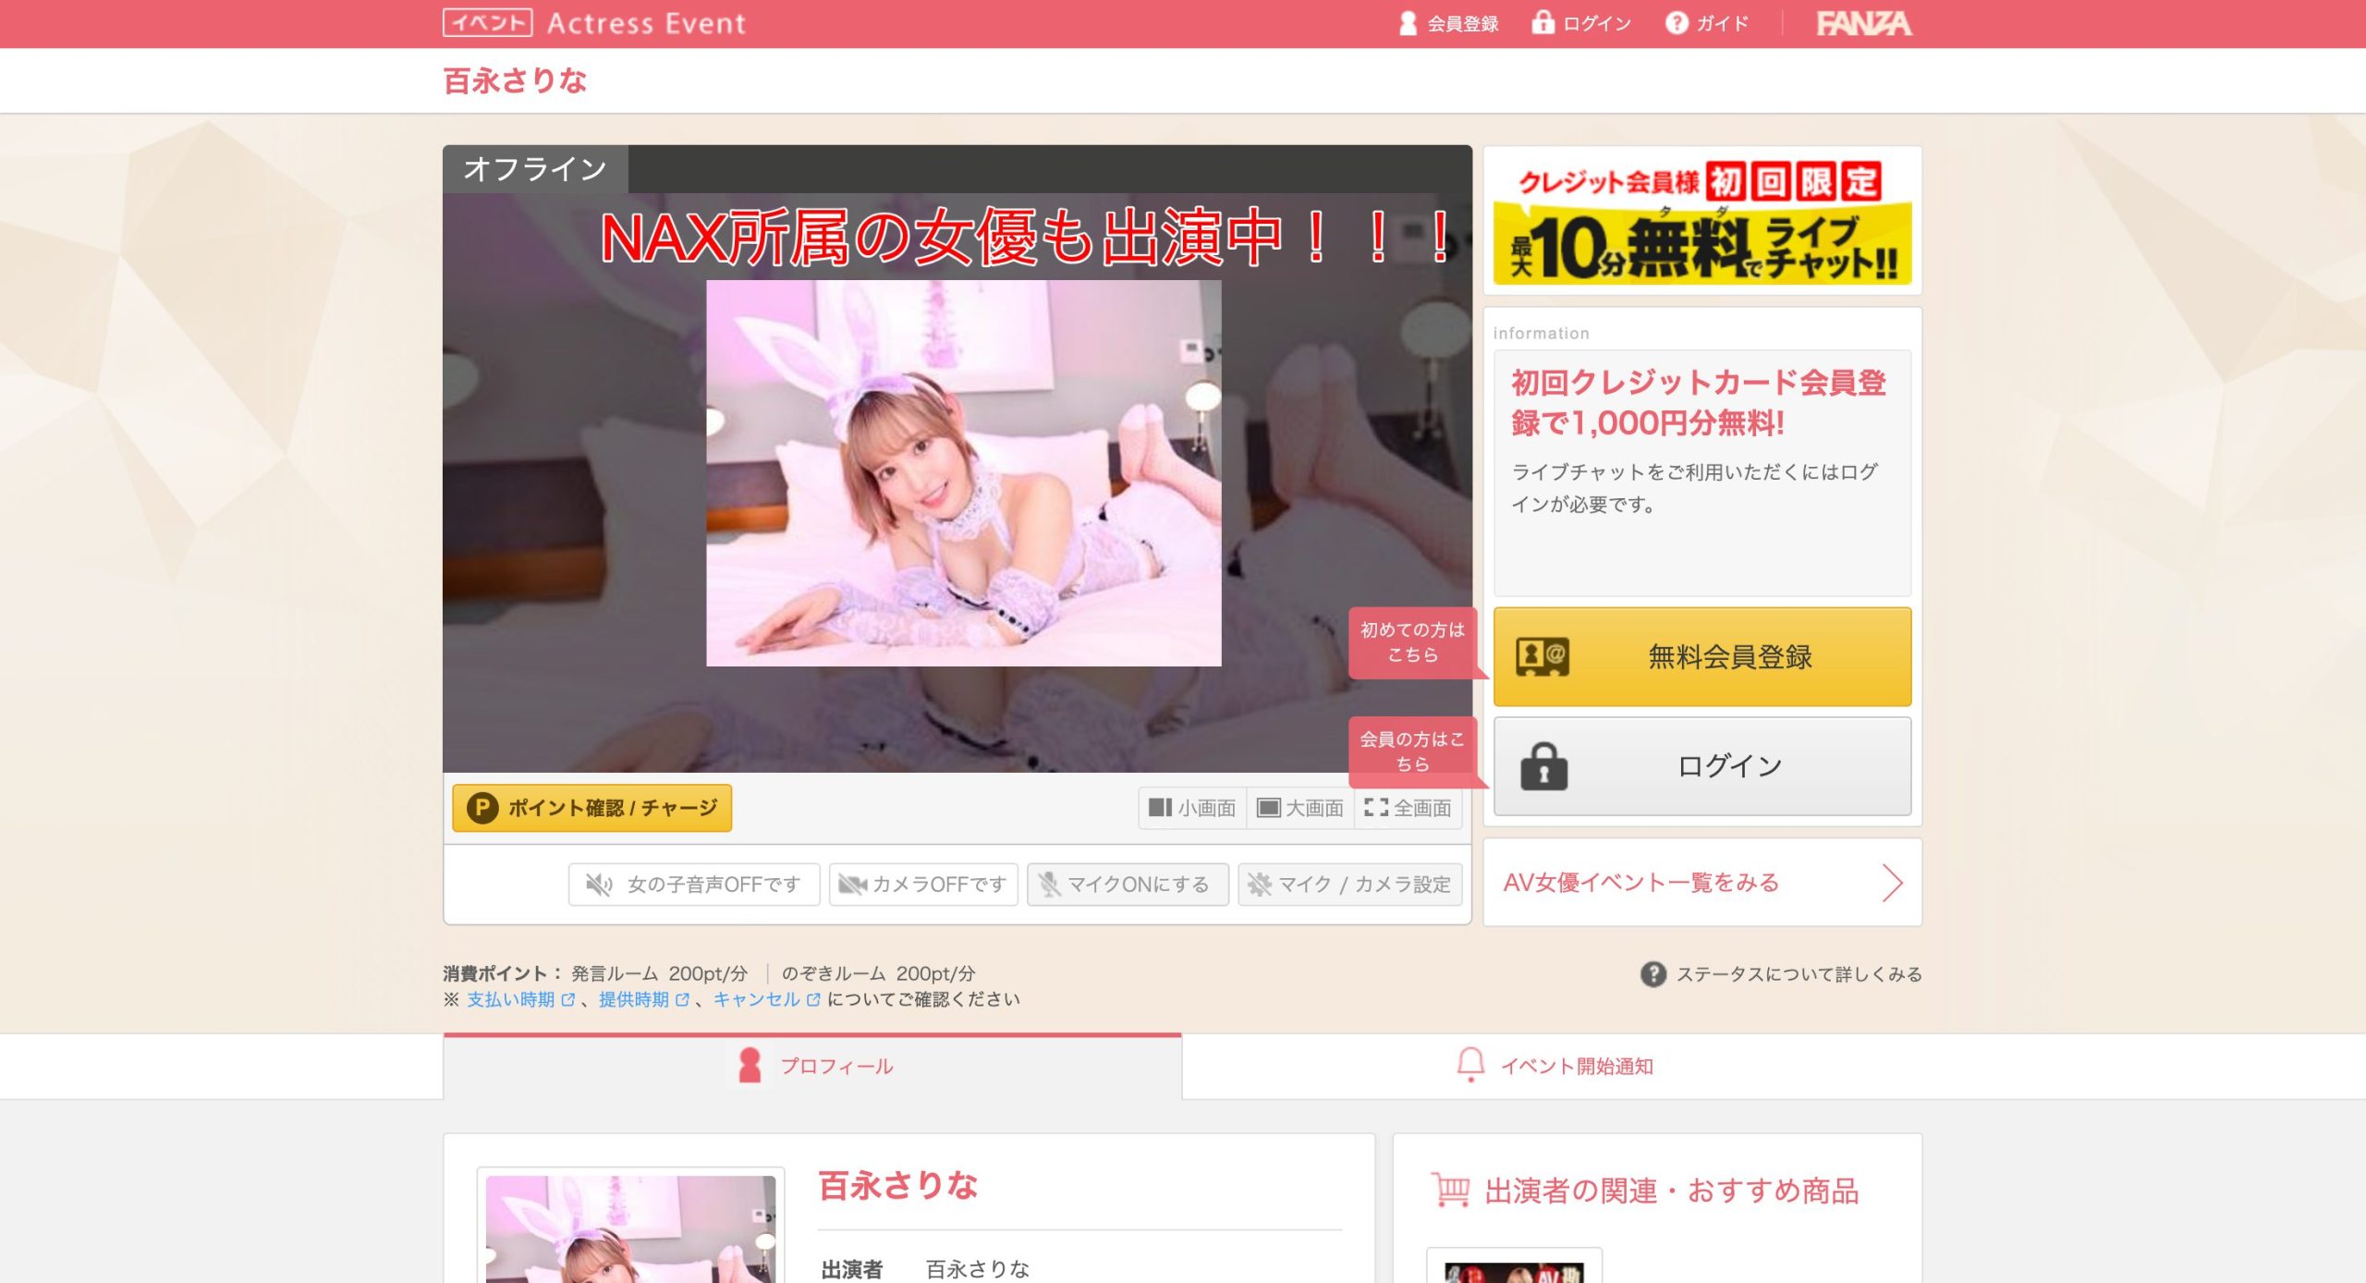The width and height of the screenshot is (2366, 1283).
Task: Open the ログイン lock icon in the header
Action: click(x=1542, y=22)
